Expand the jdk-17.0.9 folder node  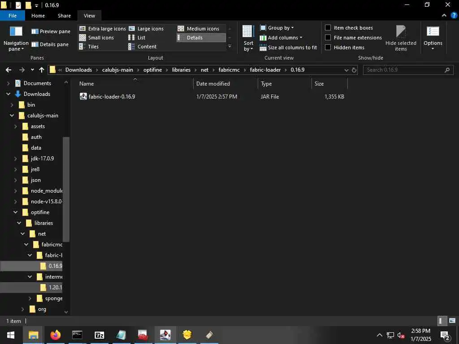(x=16, y=159)
